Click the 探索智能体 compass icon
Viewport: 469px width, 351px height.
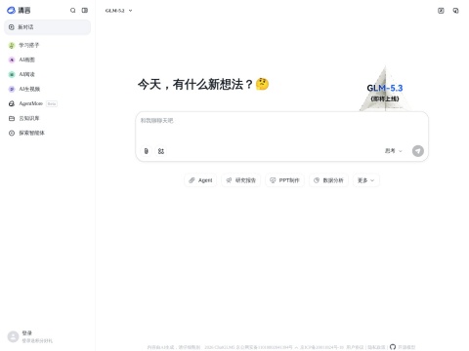12,133
